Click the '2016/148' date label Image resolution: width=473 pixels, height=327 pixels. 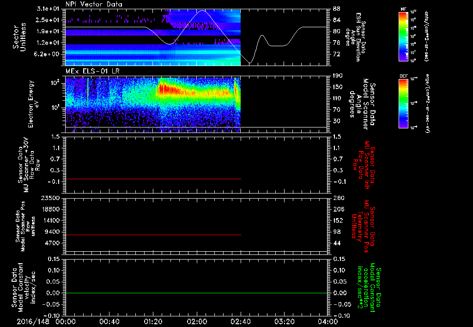(33, 321)
